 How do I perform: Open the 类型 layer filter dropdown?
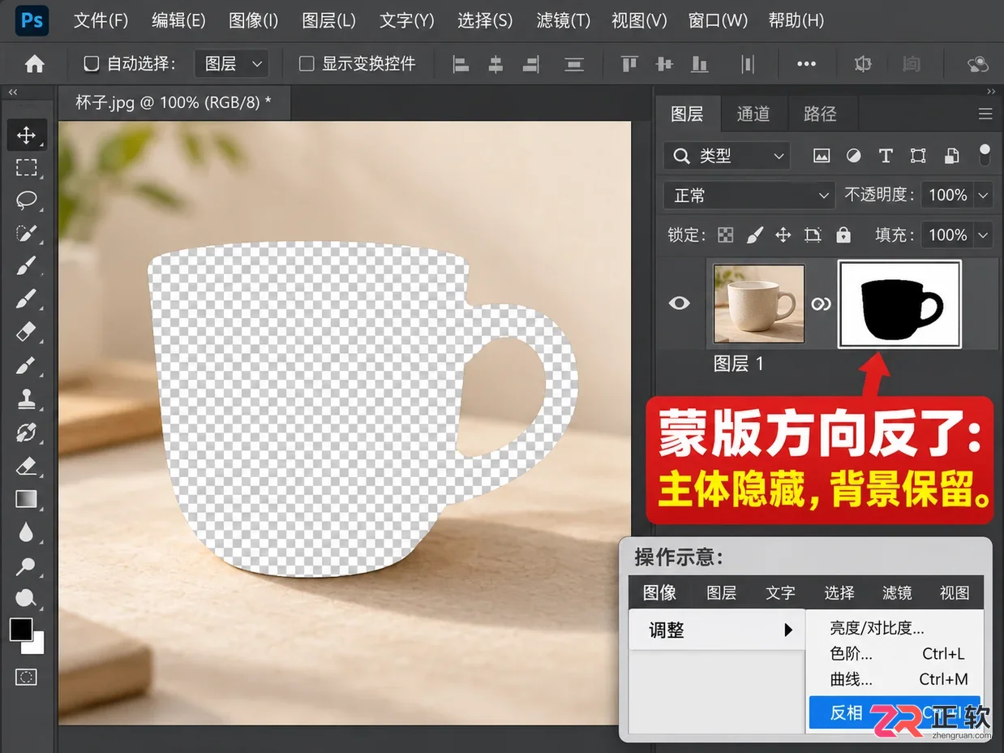[x=727, y=156]
